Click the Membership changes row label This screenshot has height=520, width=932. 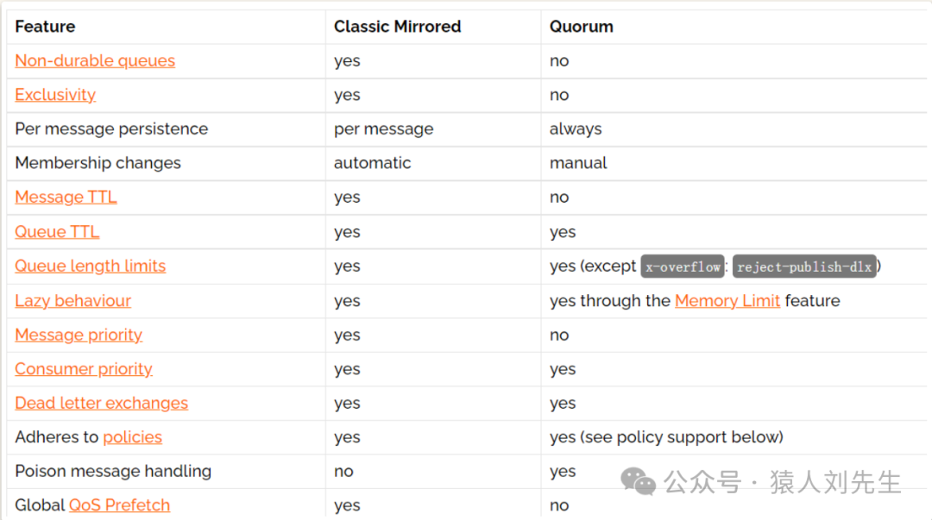pyautogui.click(x=98, y=163)
